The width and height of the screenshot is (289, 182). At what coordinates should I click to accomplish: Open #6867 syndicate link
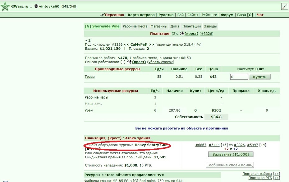pyautogui.click(x=201, y=145)
